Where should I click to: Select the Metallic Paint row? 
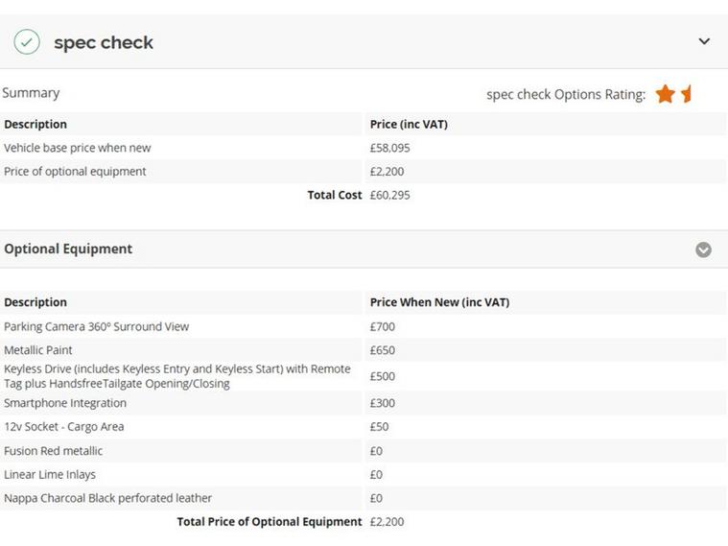38,350
